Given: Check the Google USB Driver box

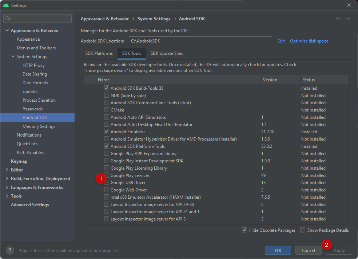Looking at the screenshot, I should coord(106,182).
